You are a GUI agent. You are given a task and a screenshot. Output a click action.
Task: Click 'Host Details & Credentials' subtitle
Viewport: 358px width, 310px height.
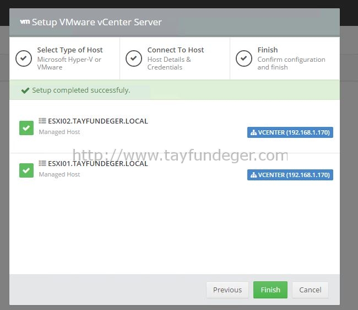(169, 63)
